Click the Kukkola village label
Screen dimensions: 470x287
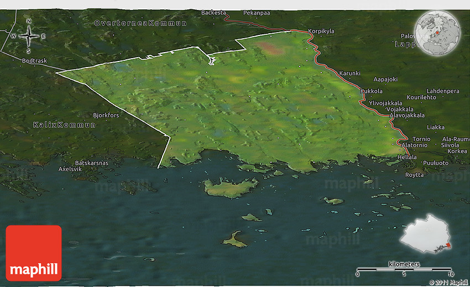(x=371, y=91)
